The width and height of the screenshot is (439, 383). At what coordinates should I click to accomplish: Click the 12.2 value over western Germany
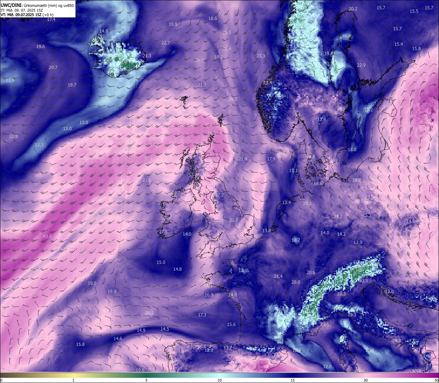296,240
